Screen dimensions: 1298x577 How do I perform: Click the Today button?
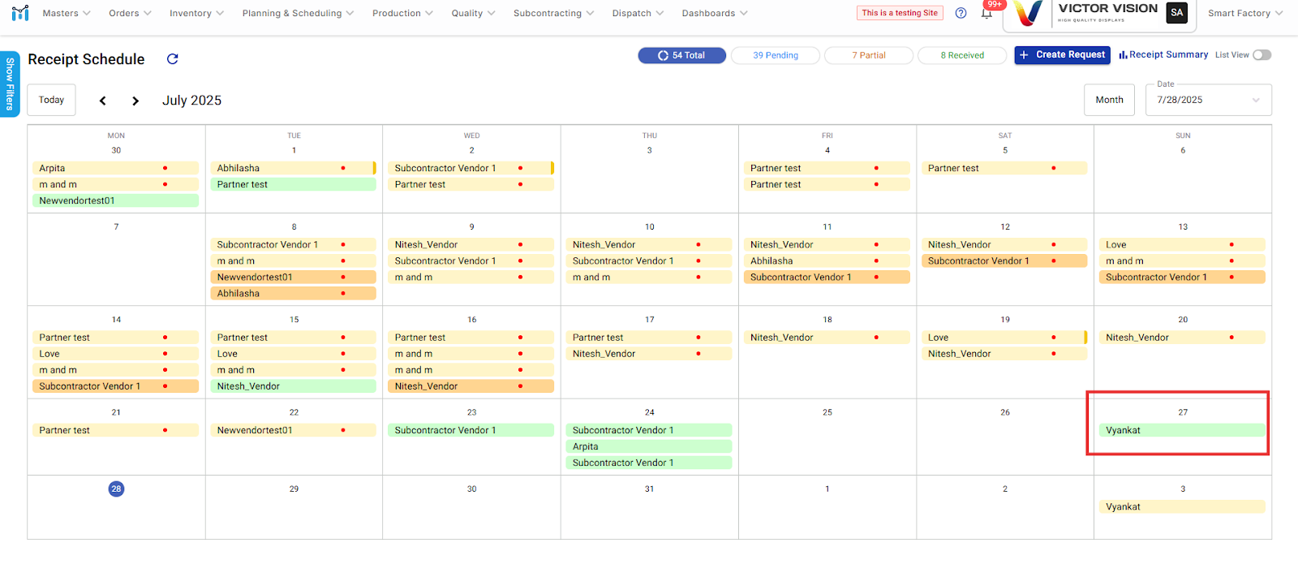click(x=51, y=100)
